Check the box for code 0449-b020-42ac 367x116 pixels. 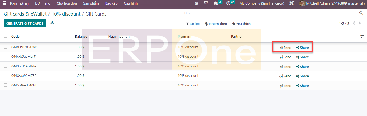pos(5,47)
